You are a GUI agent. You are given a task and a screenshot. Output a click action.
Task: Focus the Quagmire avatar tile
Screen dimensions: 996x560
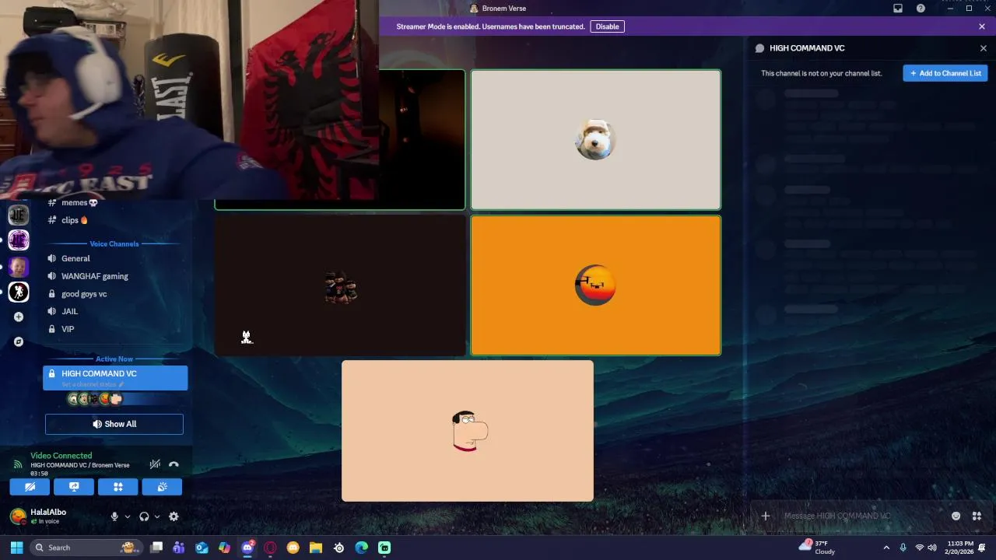(468, 431)
